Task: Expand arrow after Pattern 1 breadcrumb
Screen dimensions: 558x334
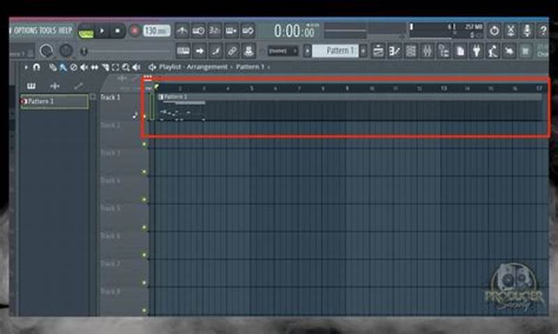Action: click(269, 67)
